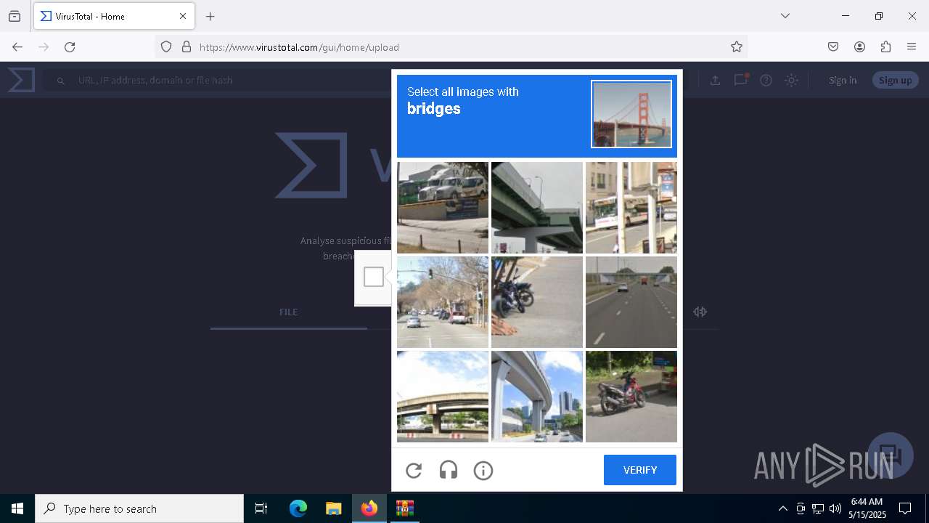The width and height of the screenshot is (929, 523).
Task: Click the Sign up button
Action: click(895, 80)
